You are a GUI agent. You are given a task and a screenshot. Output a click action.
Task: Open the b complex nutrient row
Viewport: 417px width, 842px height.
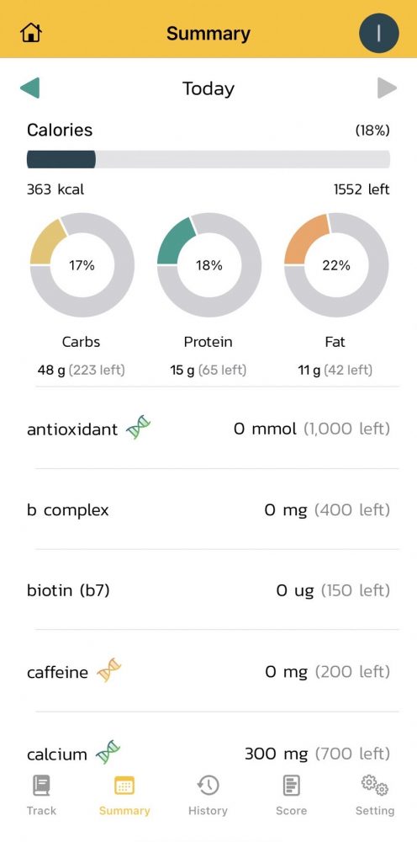(208, 509)
